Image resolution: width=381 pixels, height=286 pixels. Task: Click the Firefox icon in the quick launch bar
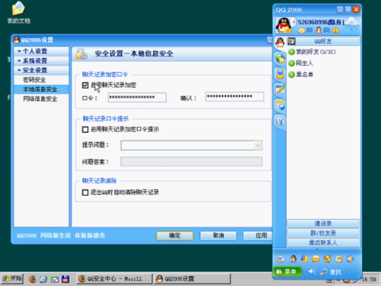(x=32, y=279)
